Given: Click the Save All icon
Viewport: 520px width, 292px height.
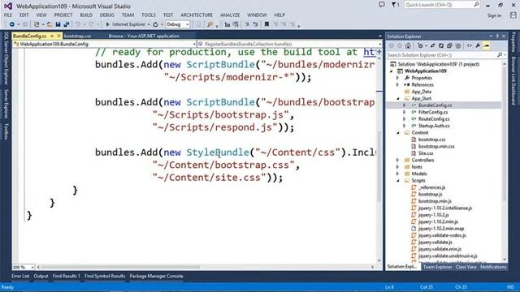Looking at the screenshot, I should pos(67,24).
